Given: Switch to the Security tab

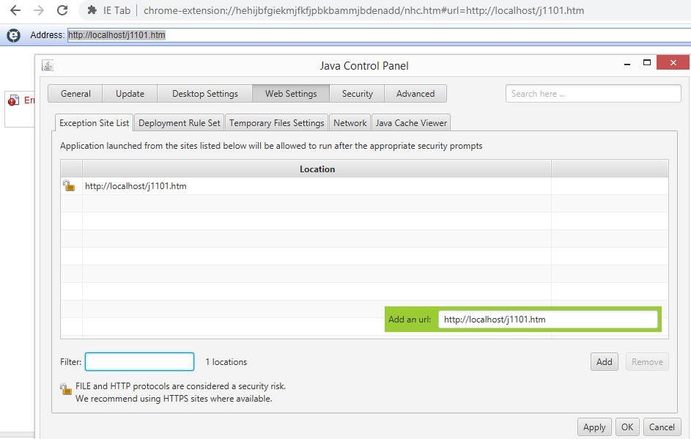Looking at the screenshot, I should tap(357, 94).
